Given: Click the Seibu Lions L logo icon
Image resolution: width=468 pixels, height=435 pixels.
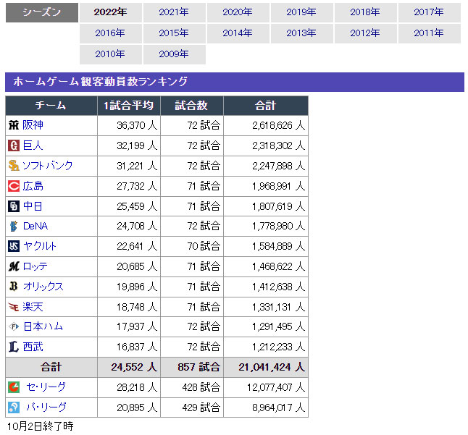Looking at the screenshot, I should 14,347.
